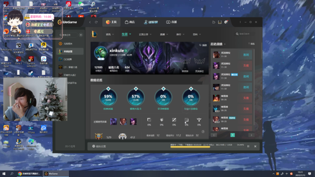Viewport: 315px width, 177px height.
Task: Select the S13单双排 0% circle
Action: pos(163,97)
